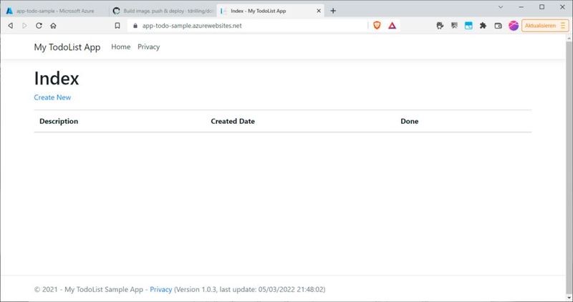Viewport: 573px width, 302px height.
Task: Click the forward navigation arrow
Action: 24,26
